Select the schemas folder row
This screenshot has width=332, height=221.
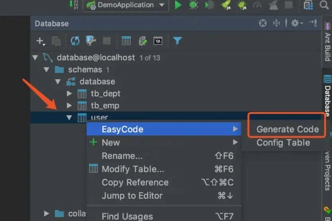coord(176,70)
